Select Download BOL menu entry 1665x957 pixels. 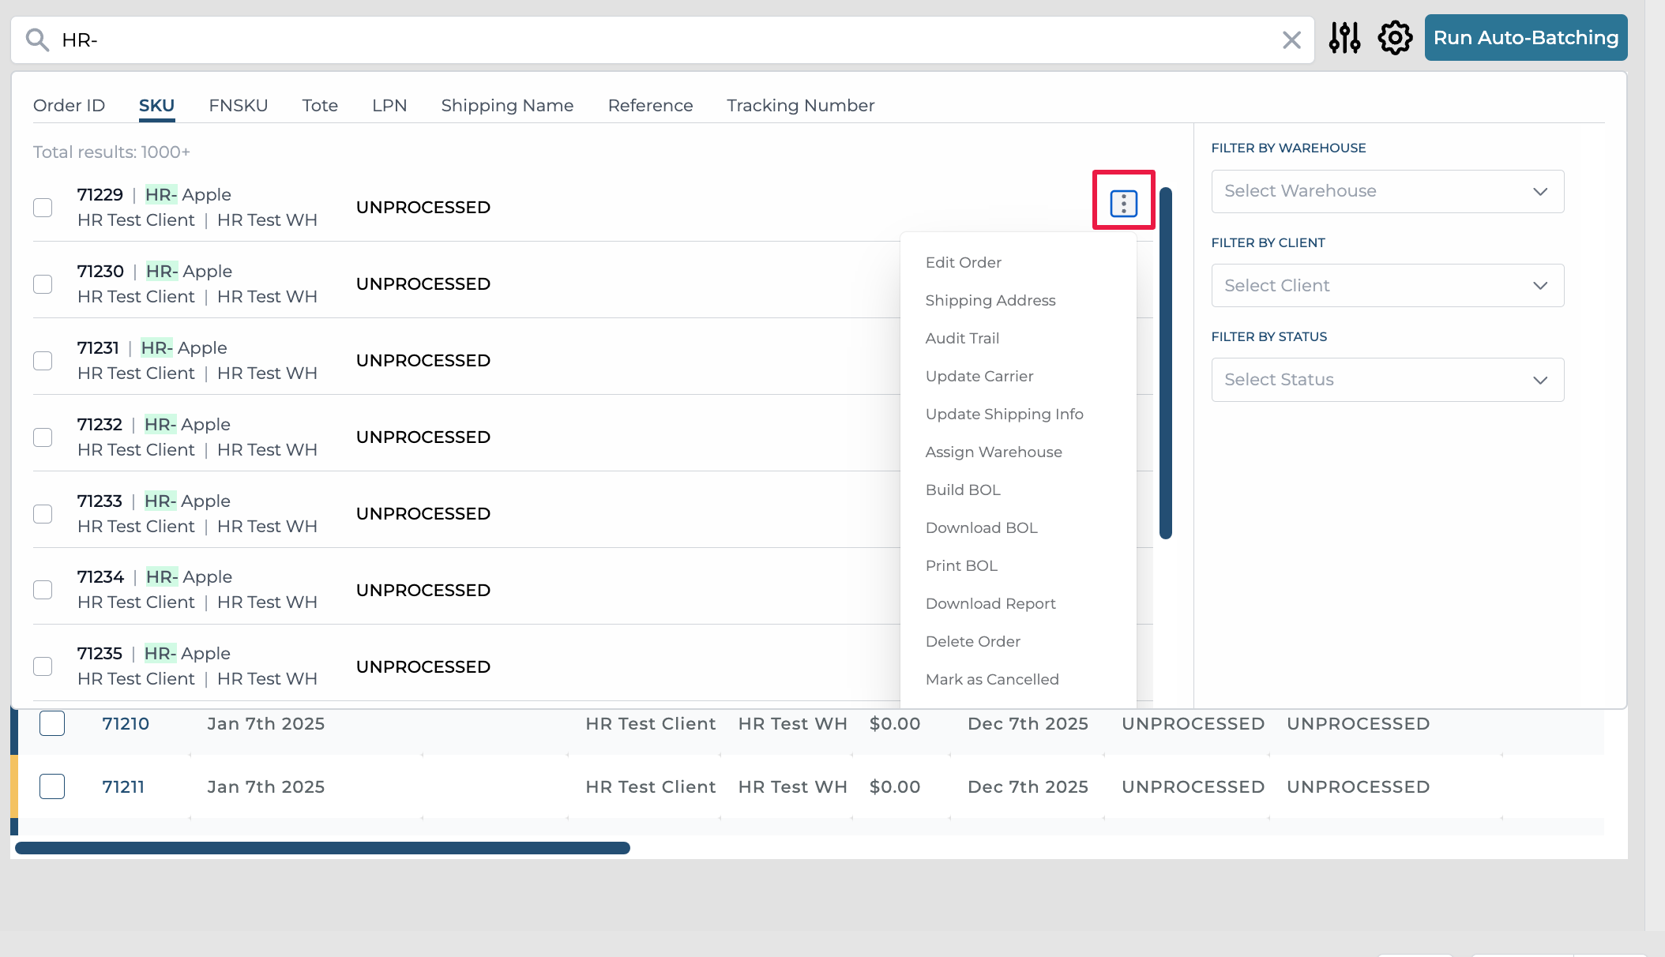tap(981, 527)
